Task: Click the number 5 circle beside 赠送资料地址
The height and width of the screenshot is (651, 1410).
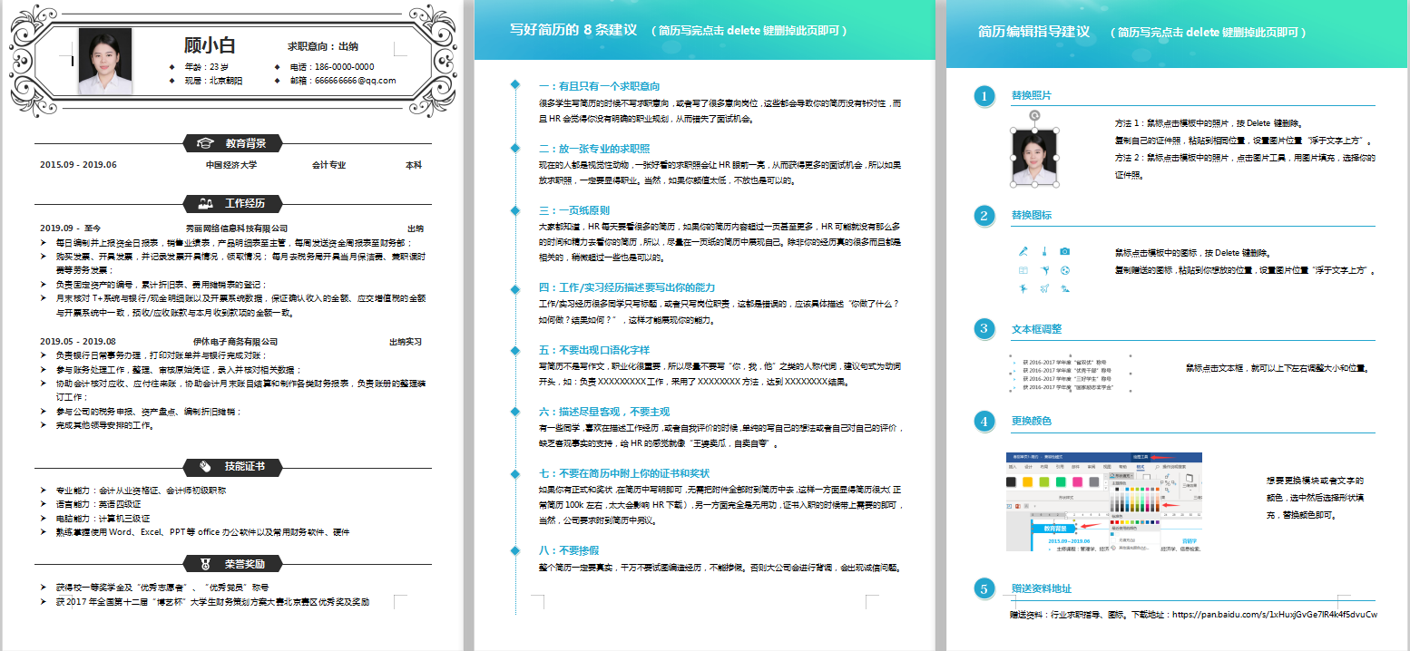Action: pos(983,588)
